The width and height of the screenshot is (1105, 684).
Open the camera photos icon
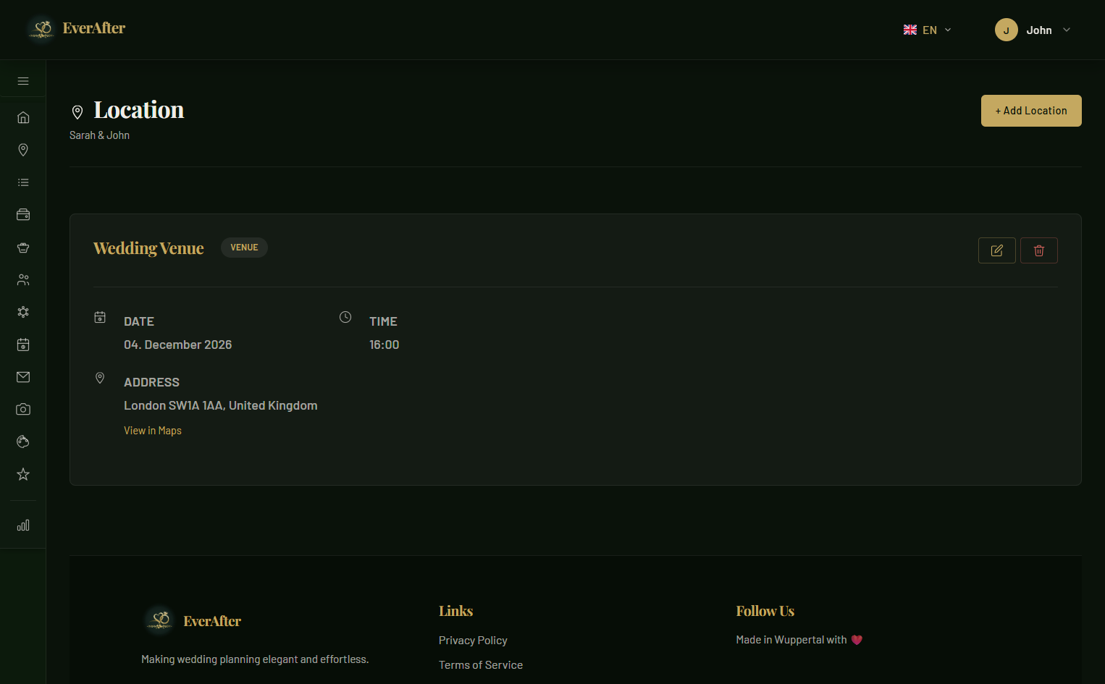click(x=23, y=410)
